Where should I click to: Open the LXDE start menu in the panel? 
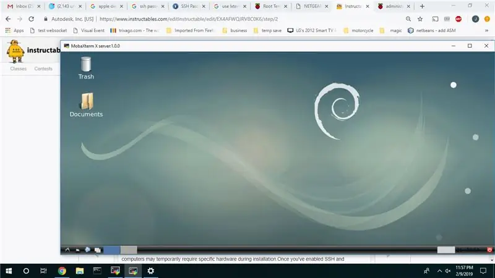(x=67, y=250)
